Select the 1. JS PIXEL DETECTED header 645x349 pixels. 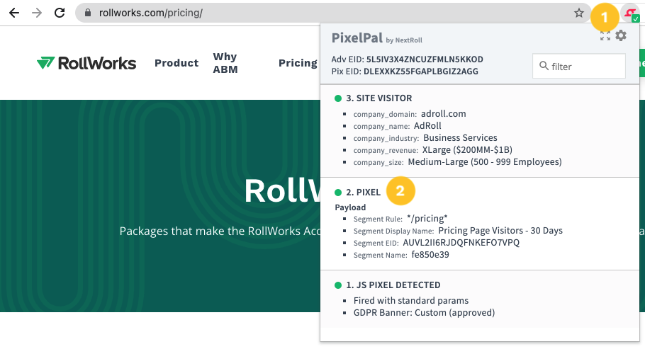coord(393,285)
